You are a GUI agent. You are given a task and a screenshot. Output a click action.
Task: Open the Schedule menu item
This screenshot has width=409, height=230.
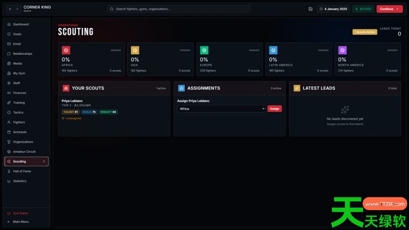[x=26, y=132]
